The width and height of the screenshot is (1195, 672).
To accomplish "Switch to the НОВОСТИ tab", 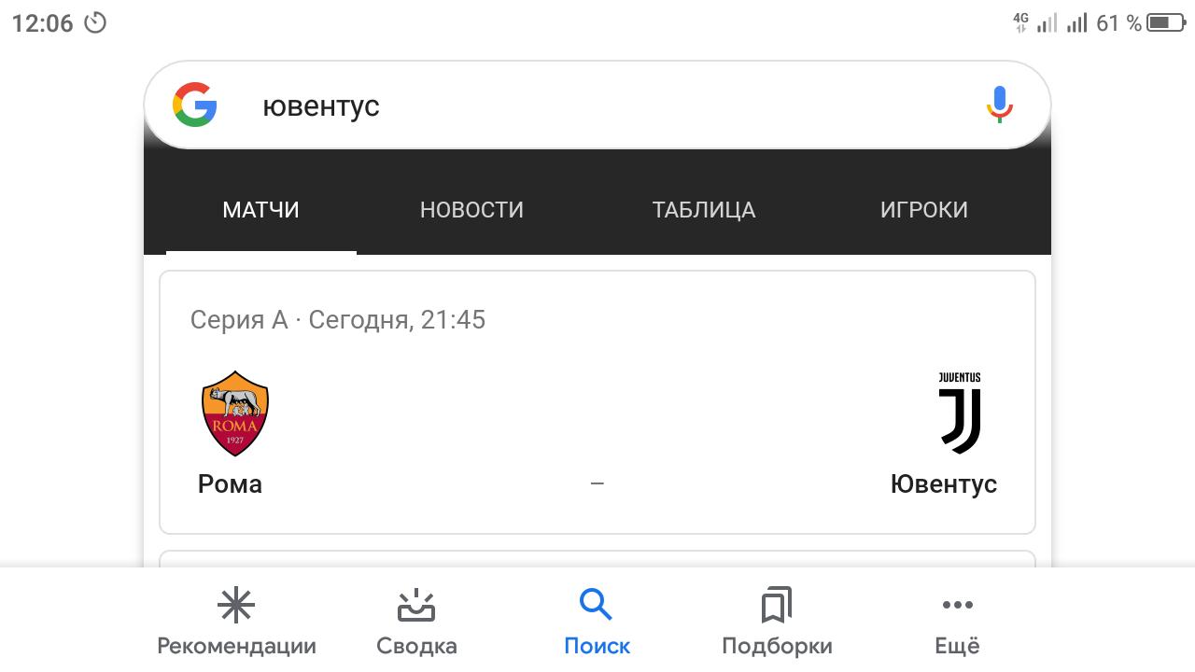I will (x=471, y=210).
